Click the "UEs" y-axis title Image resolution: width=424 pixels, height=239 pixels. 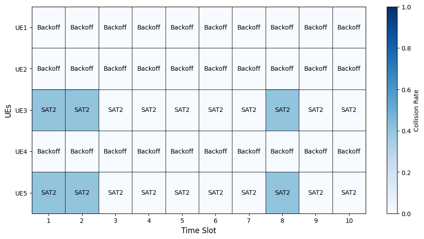pos(8,110)
